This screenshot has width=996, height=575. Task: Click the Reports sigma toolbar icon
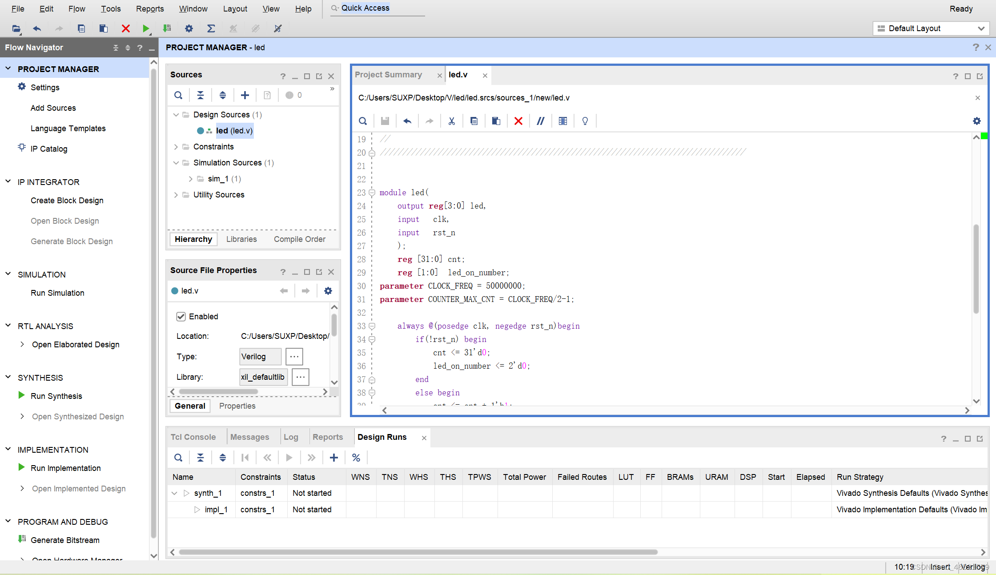pyautogui.click(x=211, y=28)
